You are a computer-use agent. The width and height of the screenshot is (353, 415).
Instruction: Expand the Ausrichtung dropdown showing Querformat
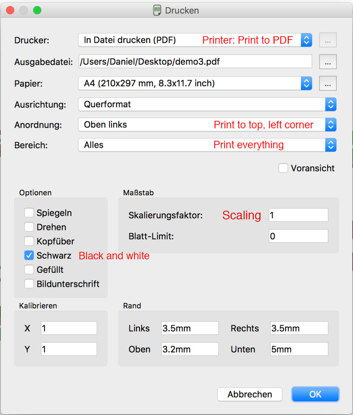click(207, 105)
